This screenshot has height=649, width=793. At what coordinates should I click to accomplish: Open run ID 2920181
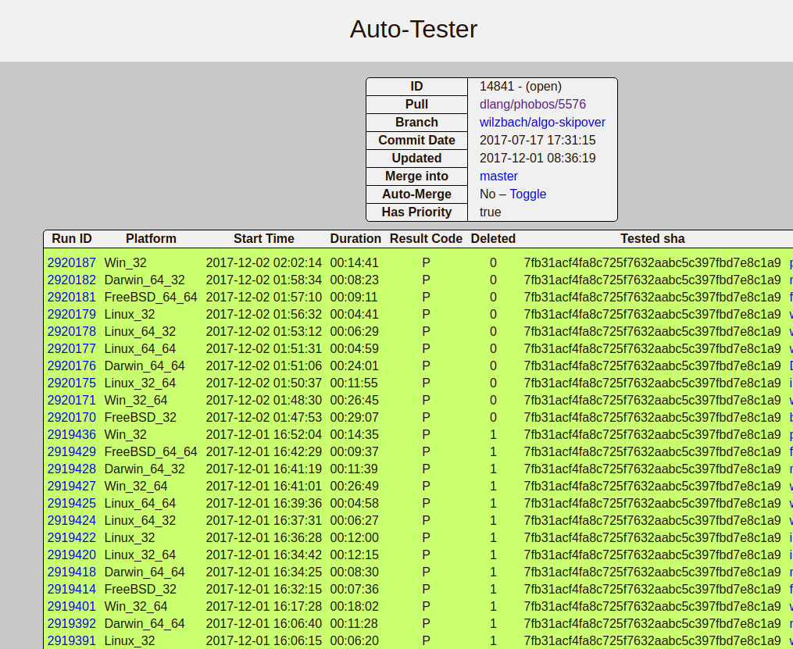72,298
